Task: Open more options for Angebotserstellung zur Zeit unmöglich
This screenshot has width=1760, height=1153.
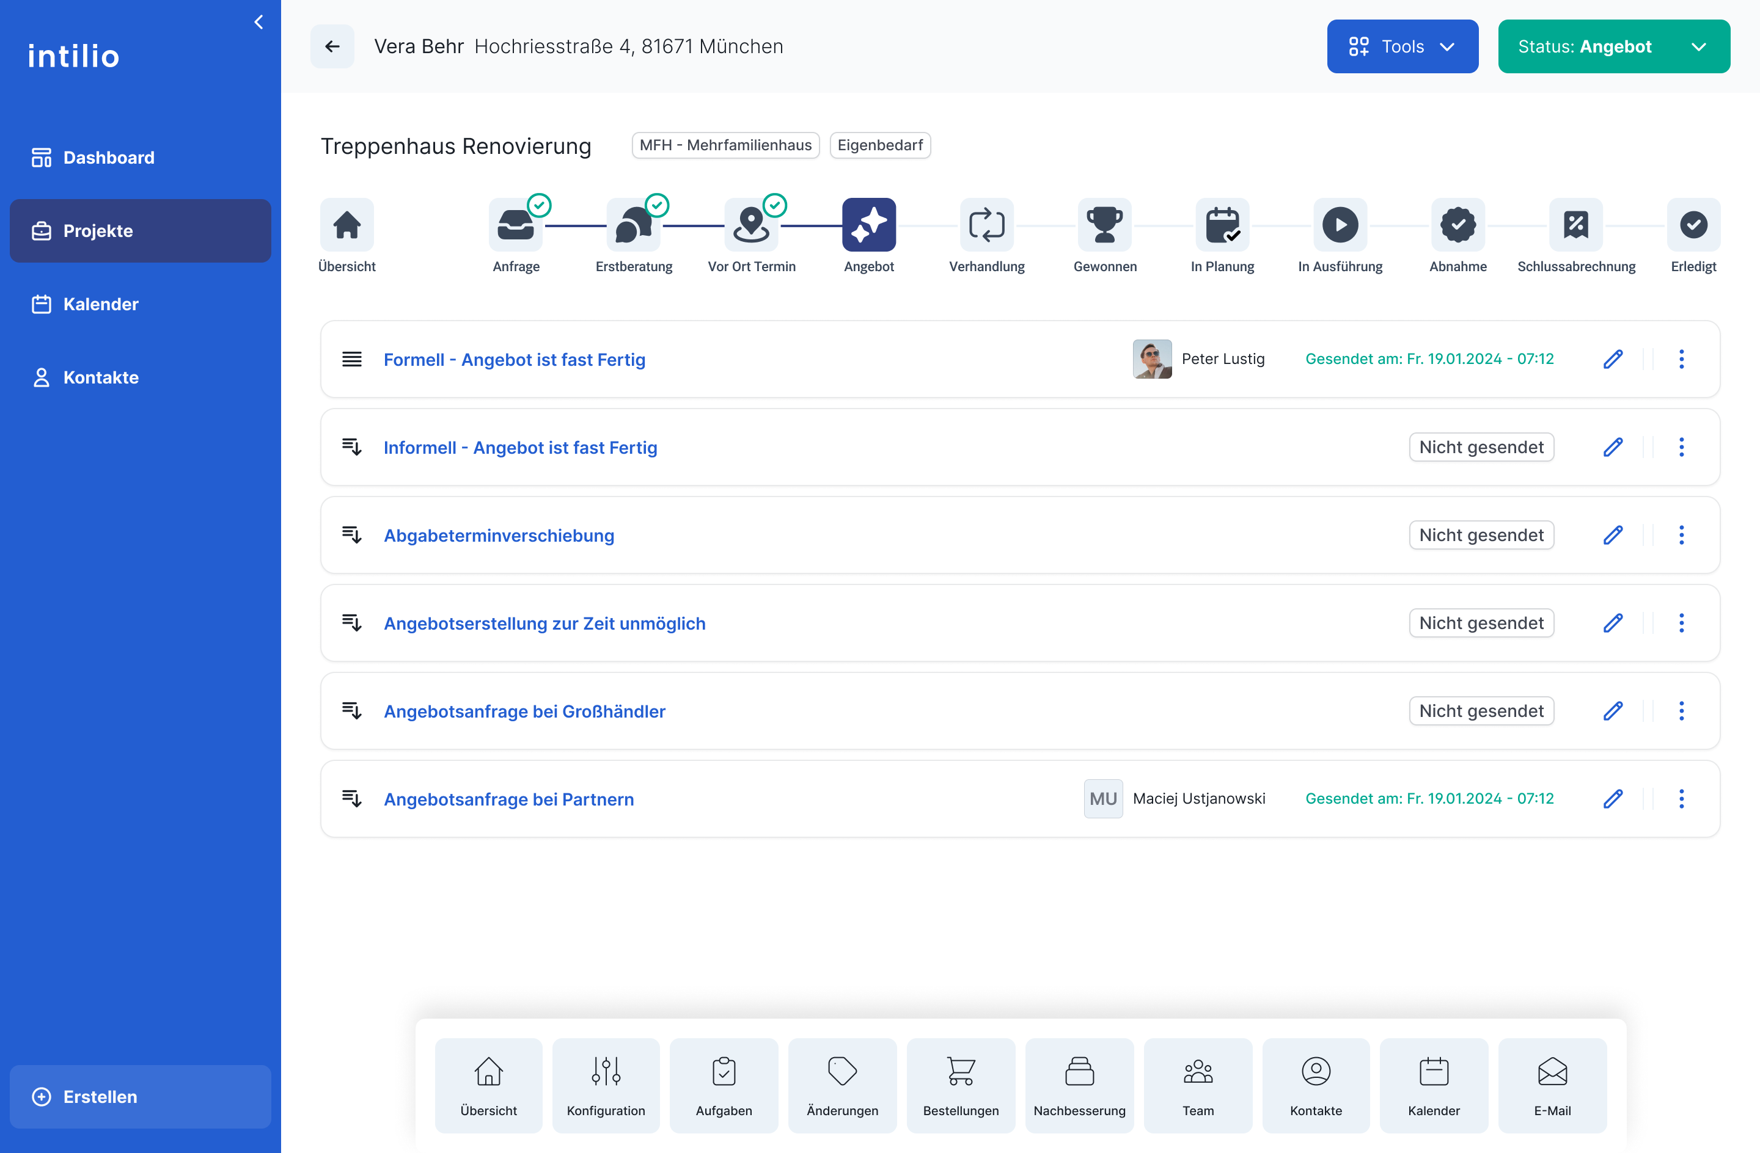Action: (x=1681, y=623)
